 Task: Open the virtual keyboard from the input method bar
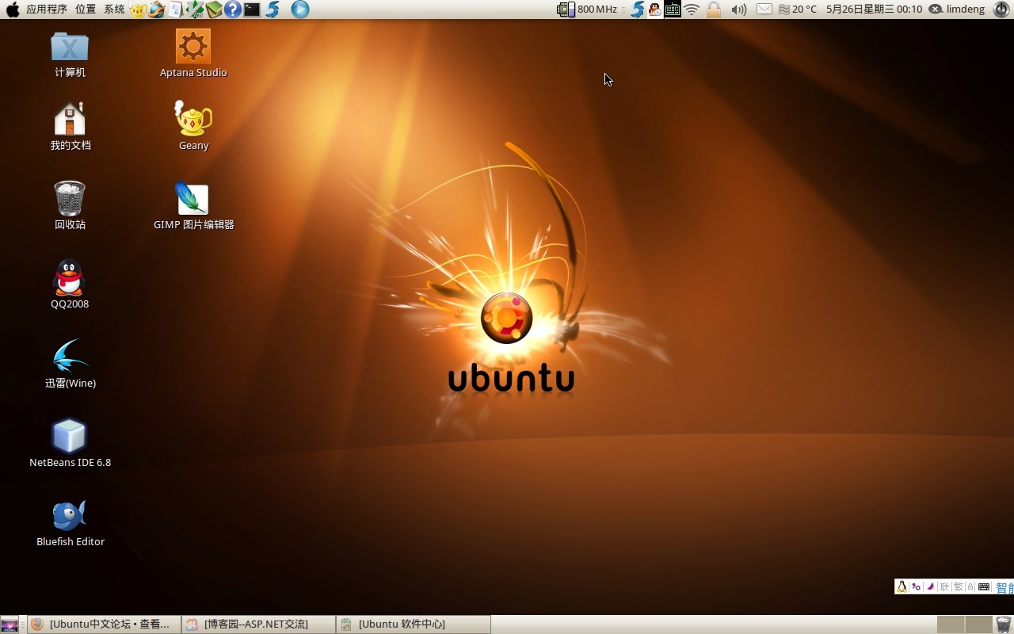point(984,586)
